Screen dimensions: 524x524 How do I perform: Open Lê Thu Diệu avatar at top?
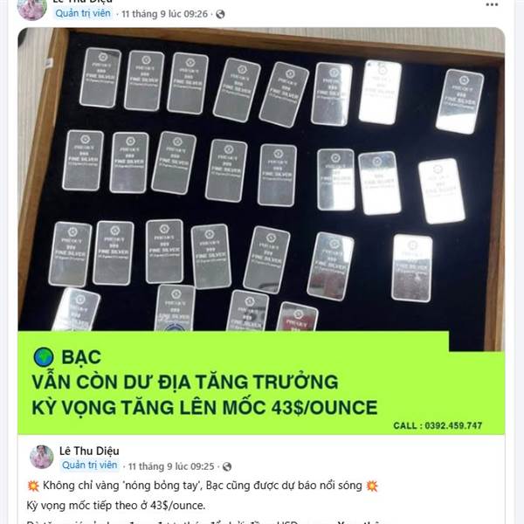pyautogui.click(x=32, y=8)
